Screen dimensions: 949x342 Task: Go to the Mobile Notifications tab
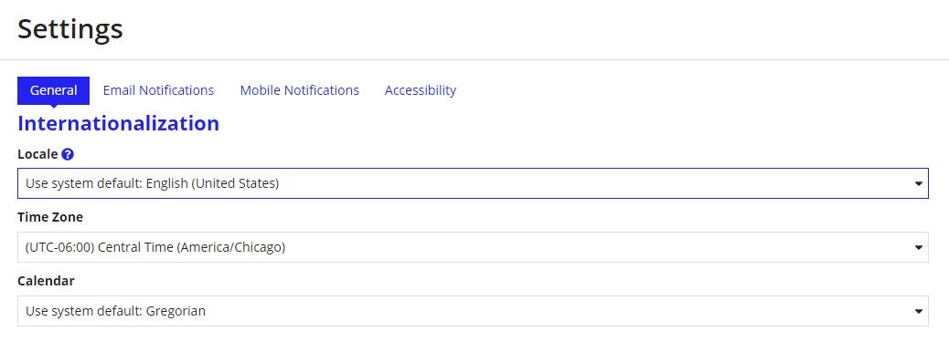click(300, 90)
